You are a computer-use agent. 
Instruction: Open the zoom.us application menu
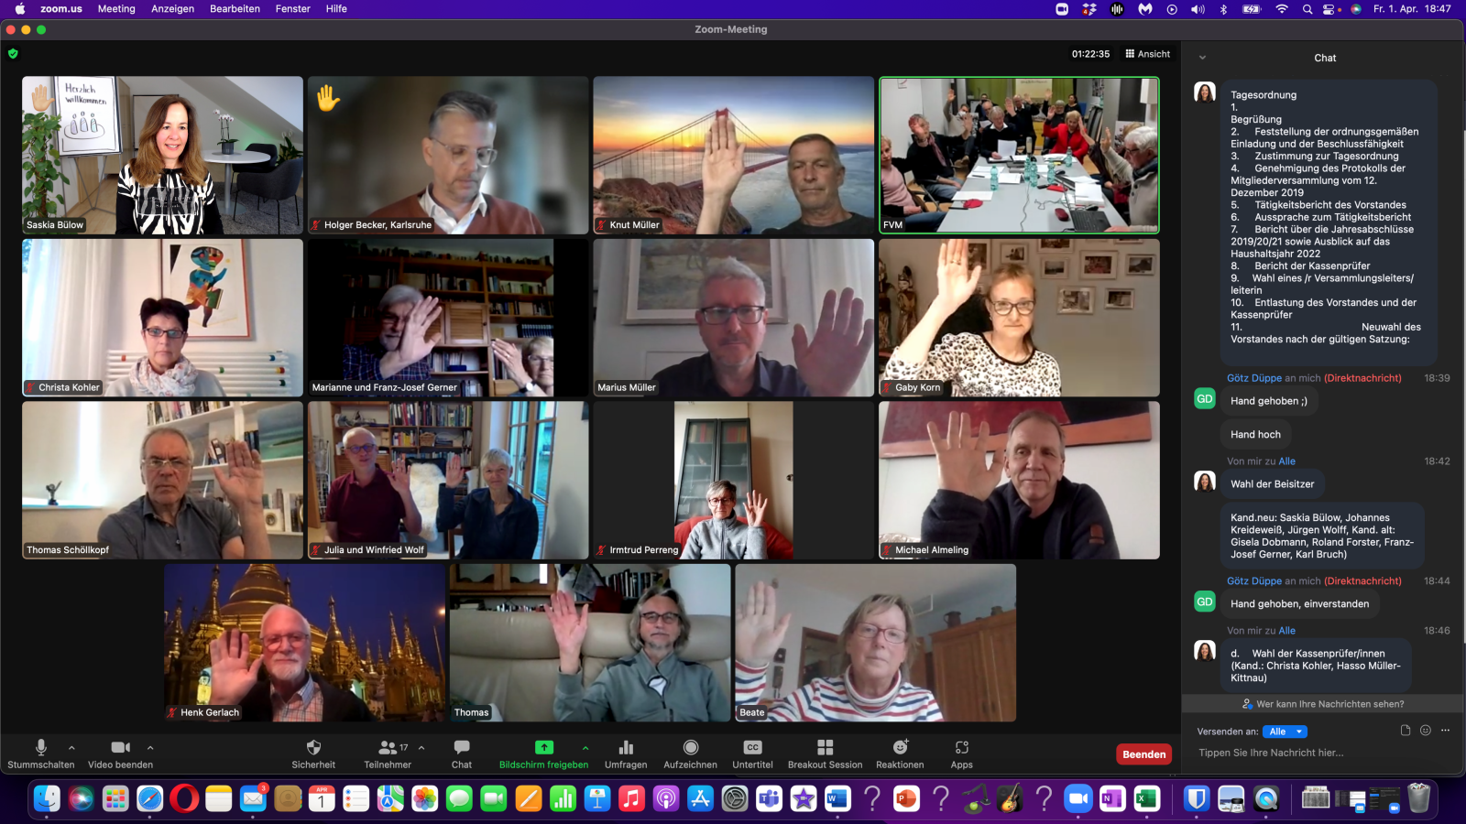tap(60, 9)
